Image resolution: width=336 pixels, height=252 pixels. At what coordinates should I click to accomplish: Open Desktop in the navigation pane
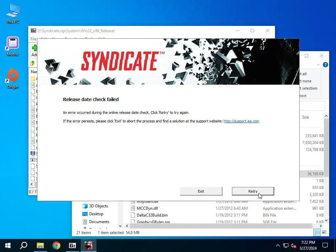pyautogui.click(x=96, y=214)
